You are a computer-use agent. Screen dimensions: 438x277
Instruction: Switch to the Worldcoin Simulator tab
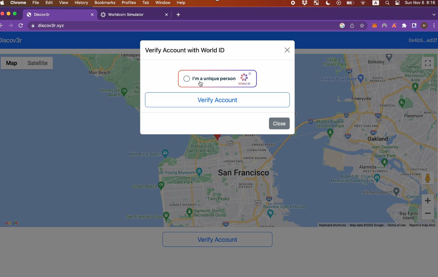click(134, 14)
